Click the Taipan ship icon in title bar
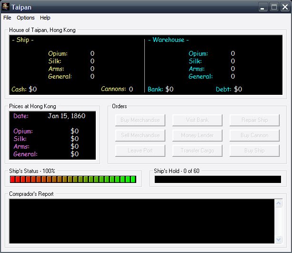 coord(5,7)
